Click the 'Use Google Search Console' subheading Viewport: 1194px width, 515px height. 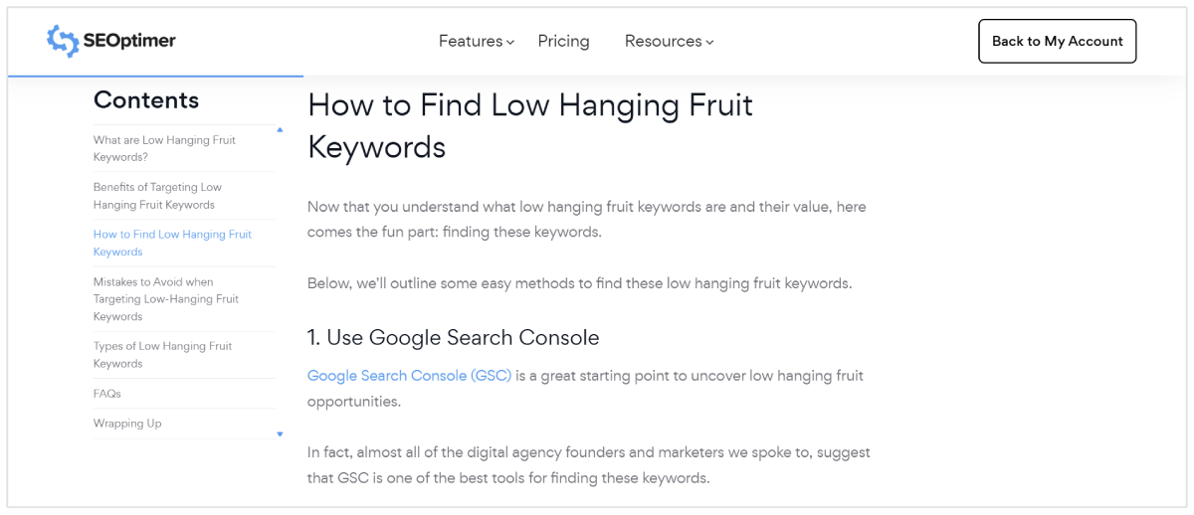pyautogui.click(x=453, y=338)
